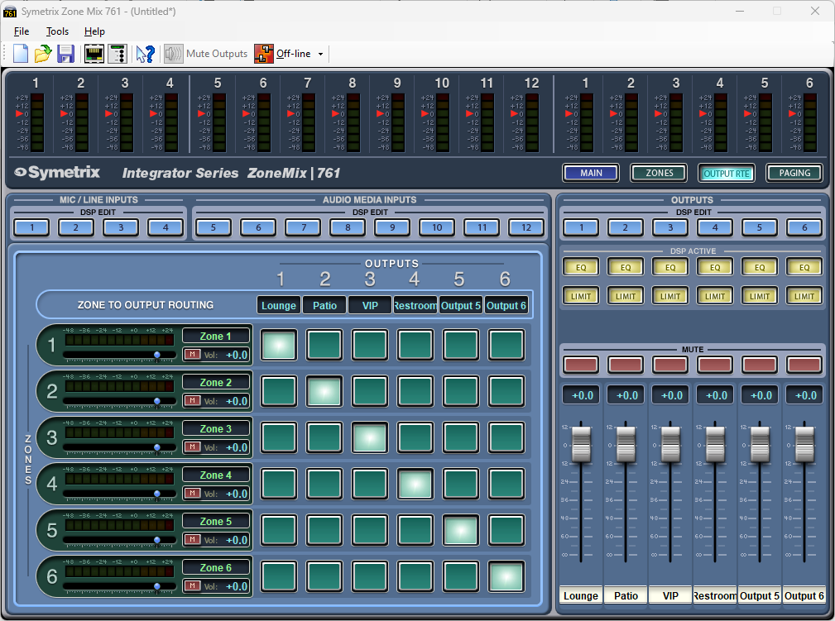This screenshot has width=835, height=621.
Task: Click the device properties toolbar icon
Action: pyautogui.click(x=118, y=53)
